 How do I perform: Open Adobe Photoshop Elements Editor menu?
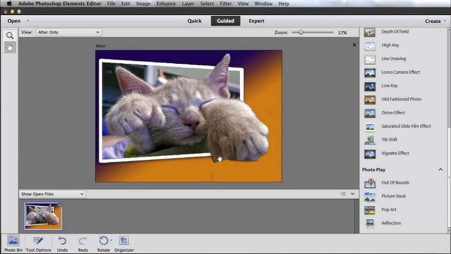coord(60,3)
